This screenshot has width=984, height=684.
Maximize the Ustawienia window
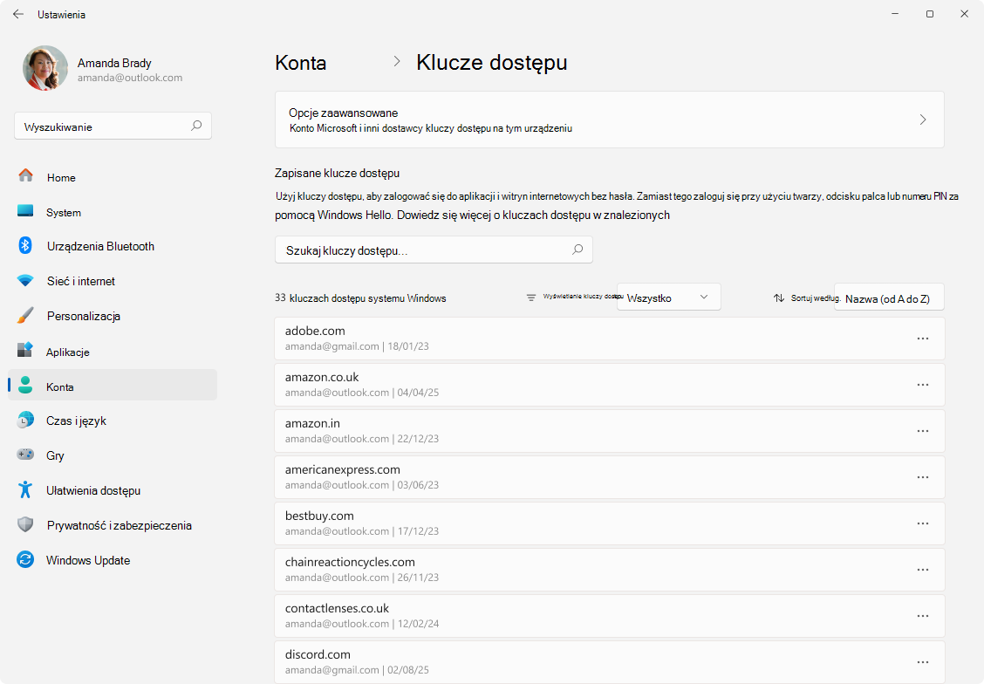pyautogui.click(x=929, y=14)
